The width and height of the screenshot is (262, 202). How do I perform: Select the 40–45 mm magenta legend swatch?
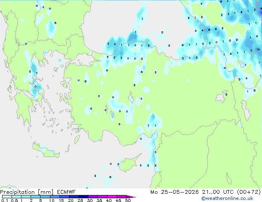click(112, 197)
